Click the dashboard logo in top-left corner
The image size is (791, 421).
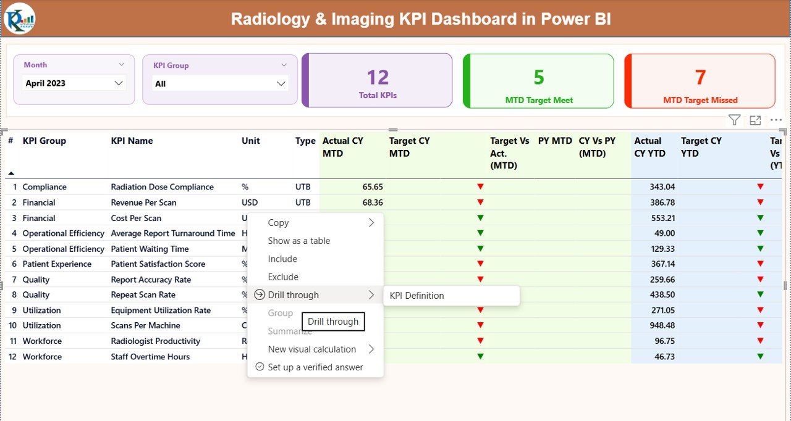[20, 19]
